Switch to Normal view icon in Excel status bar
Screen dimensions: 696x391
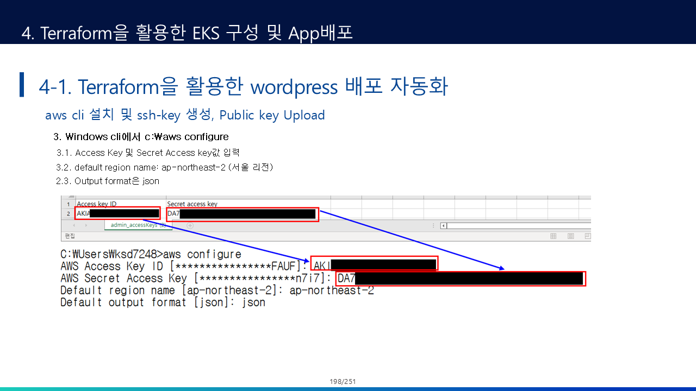(x=554, y=236)
